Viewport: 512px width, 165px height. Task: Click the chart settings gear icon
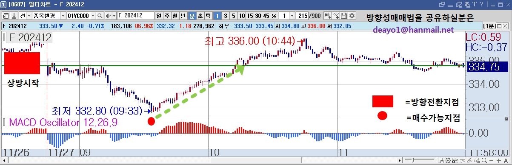[352, 16]
